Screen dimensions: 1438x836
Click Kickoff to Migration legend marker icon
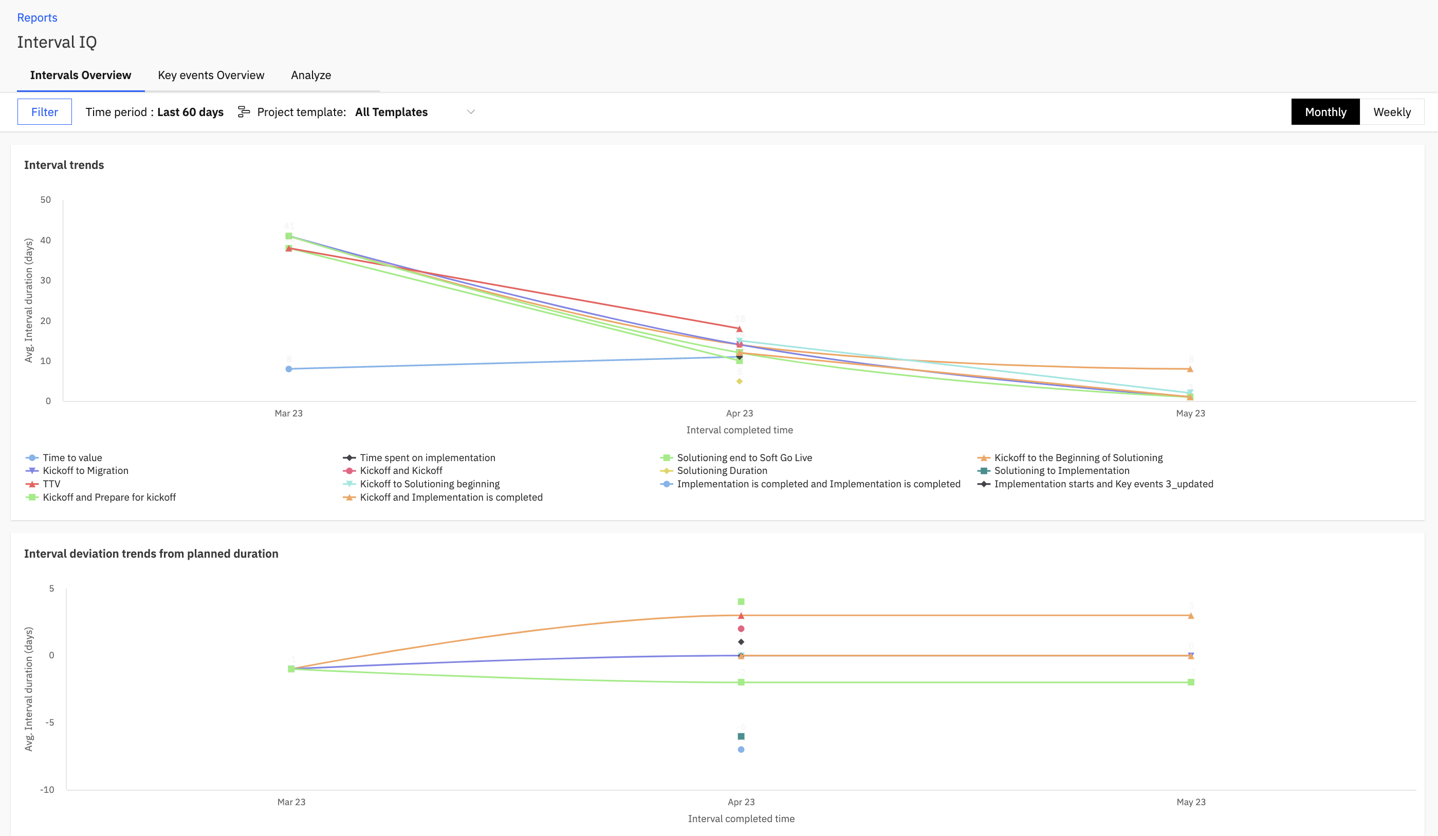32,471
